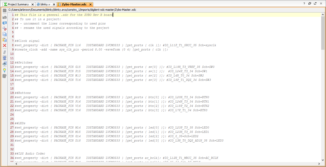The width and height of the screenshot is (326, 167).
Task: Click the horizontal scrollbar right arrow
Action: point(319,164)
